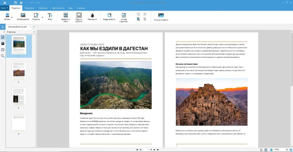Screen dimensions: 293x152
Task: Open file with the folder icon in title bar
Action: [x=5, y=3]
